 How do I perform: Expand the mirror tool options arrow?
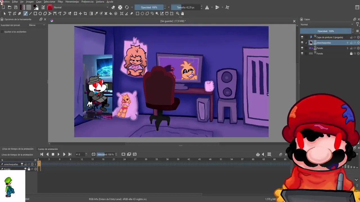211,7
